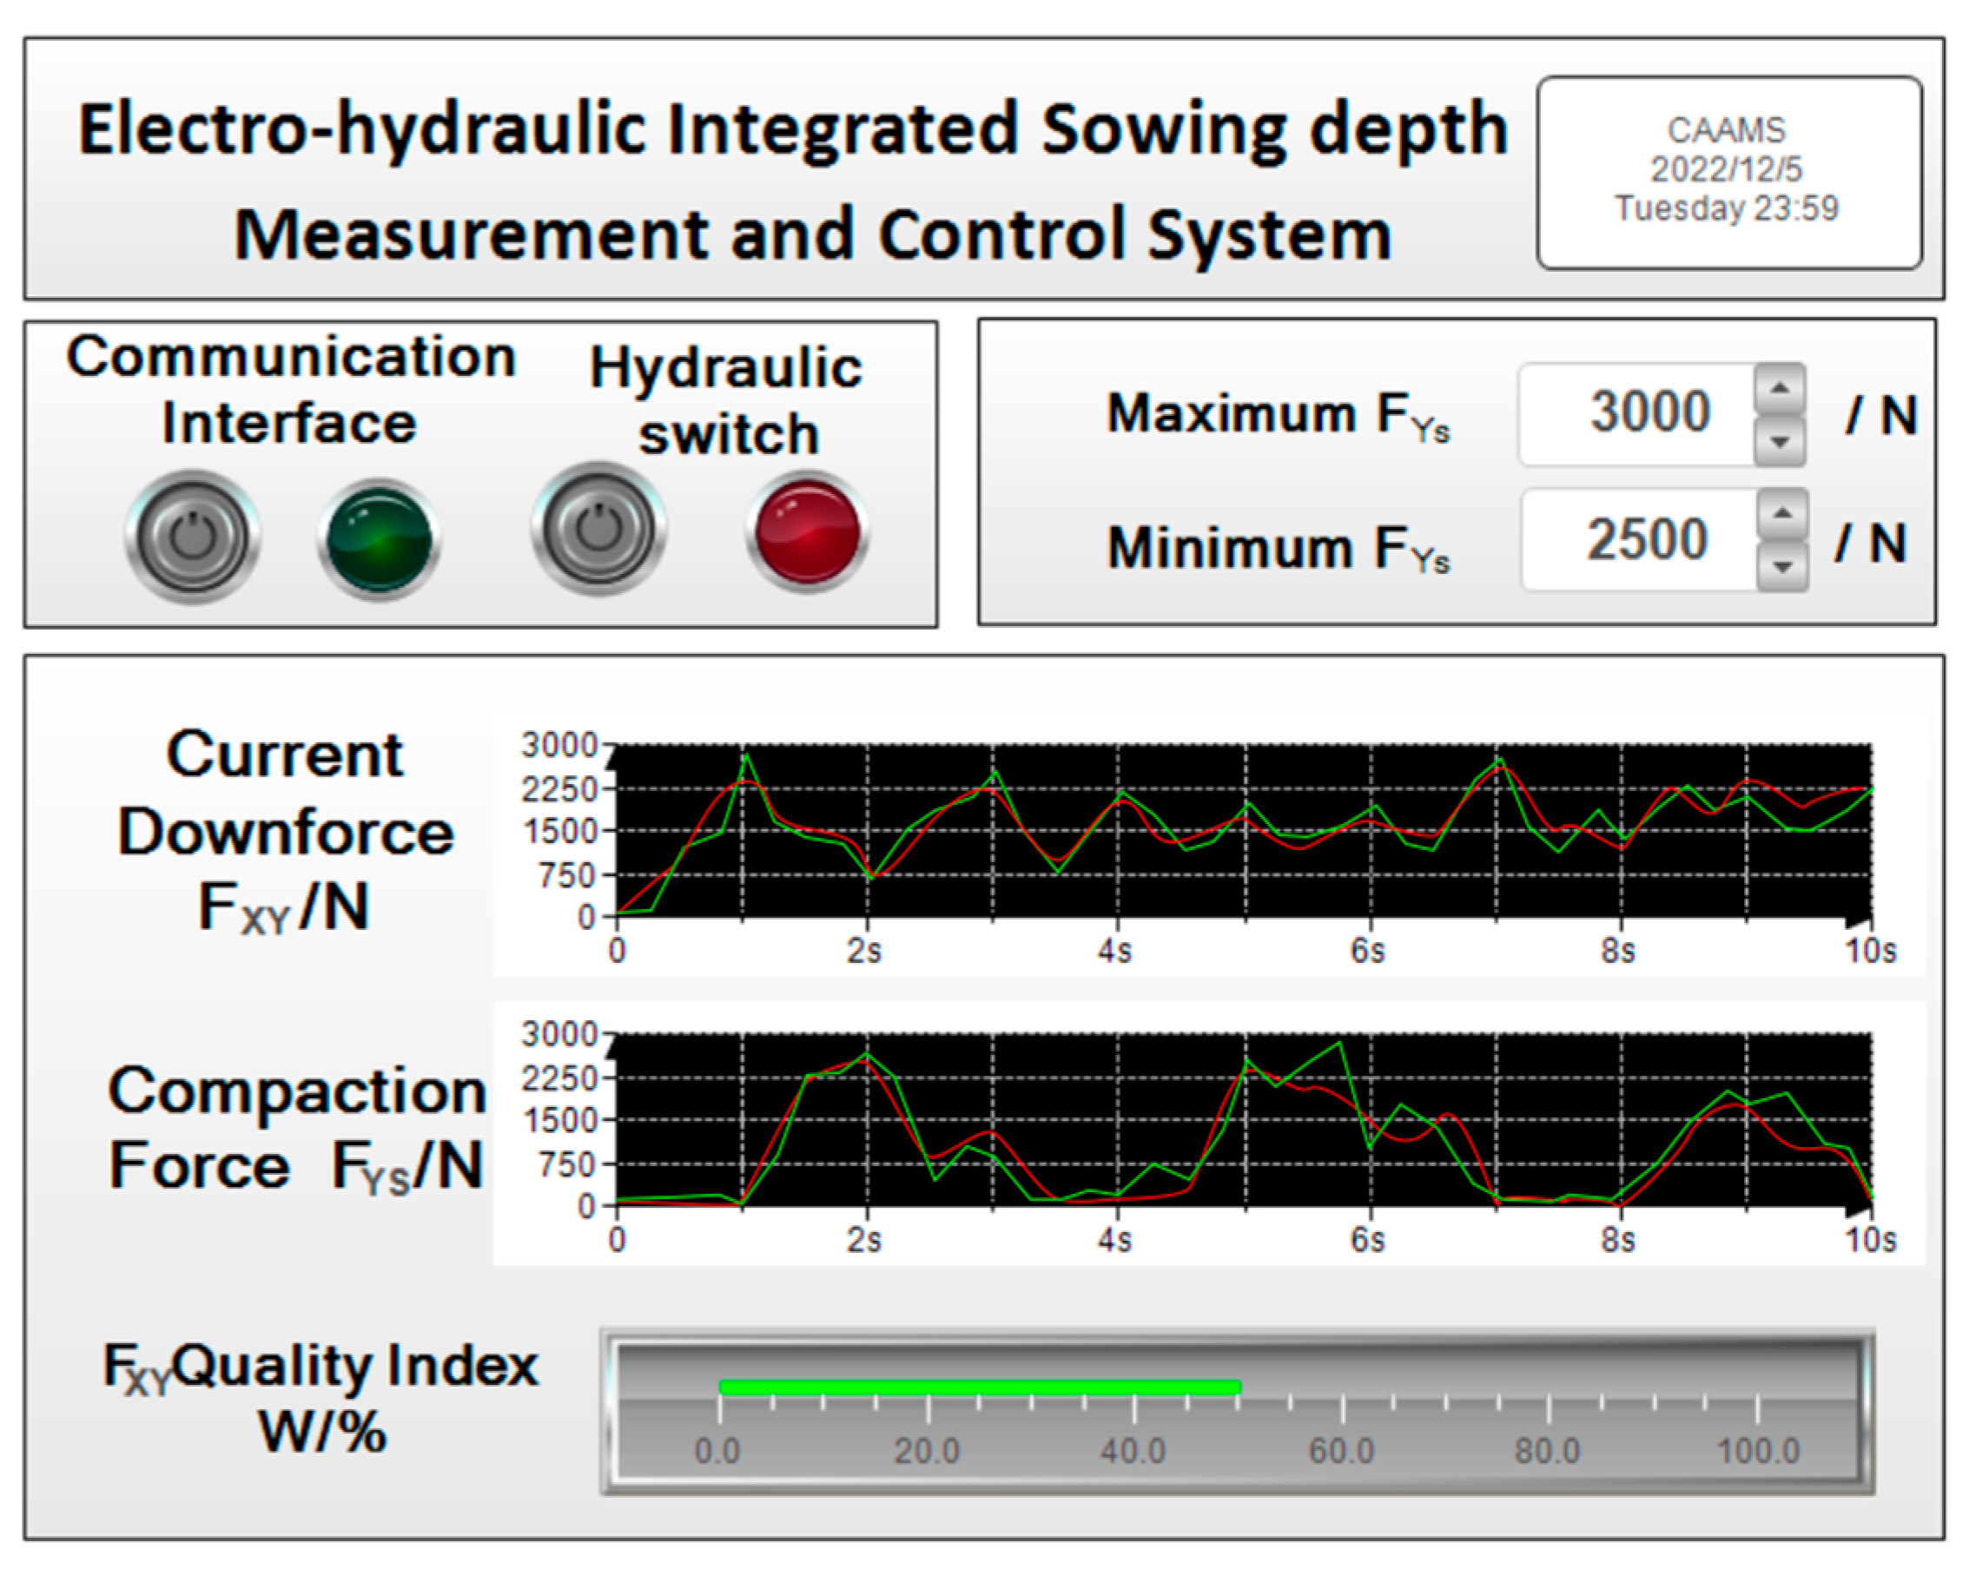The width and height of the screenshot is (1976, 1582).
Task: Increase Maximum FYs with up arrow
Action: [1779, 389]
